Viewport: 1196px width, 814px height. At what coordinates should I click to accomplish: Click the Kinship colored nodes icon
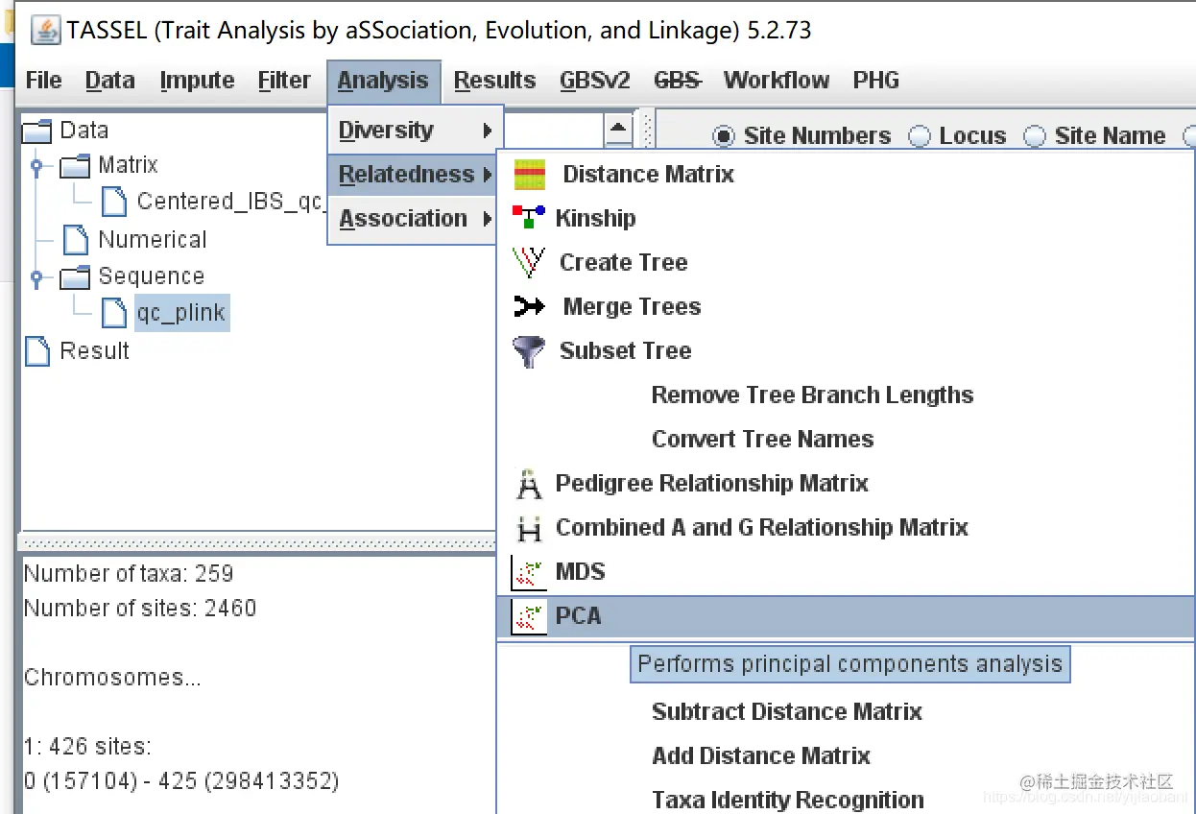[529, 218]
